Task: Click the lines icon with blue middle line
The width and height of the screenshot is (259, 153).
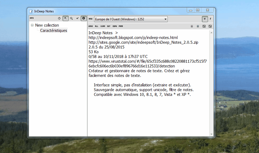Action: (198, 26)
